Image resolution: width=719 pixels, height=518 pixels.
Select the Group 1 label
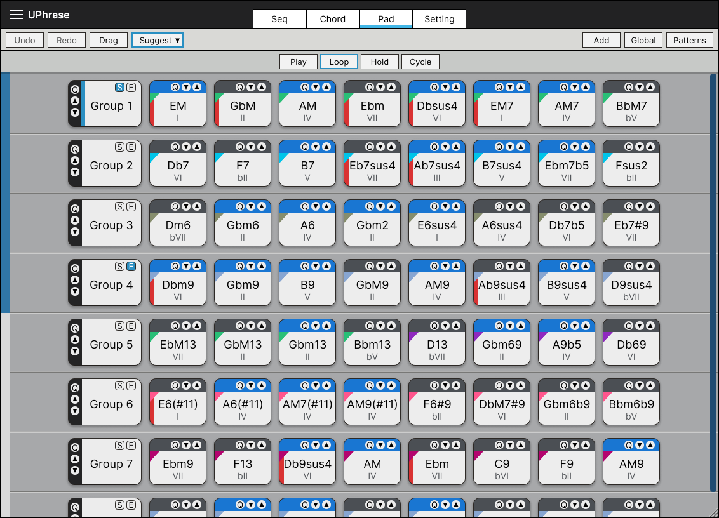(111, 106)
